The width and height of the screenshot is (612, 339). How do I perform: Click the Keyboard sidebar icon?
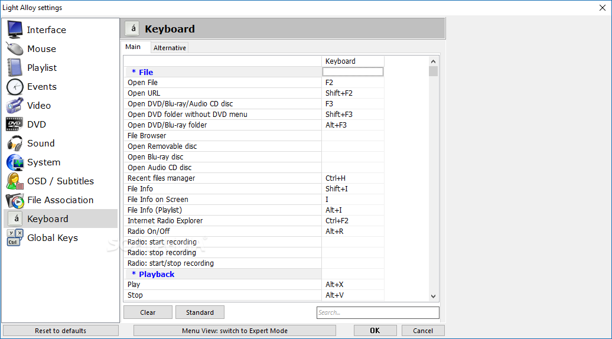click(16, 219)
